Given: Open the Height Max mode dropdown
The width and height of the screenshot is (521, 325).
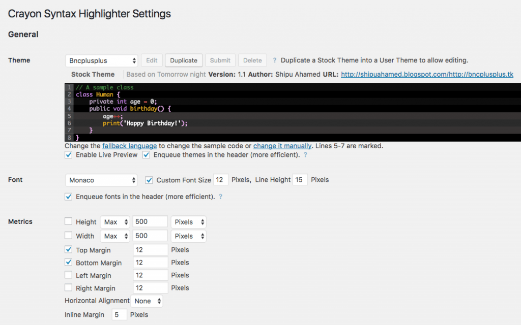Looking at the screenshot, I should click(115, 222).
